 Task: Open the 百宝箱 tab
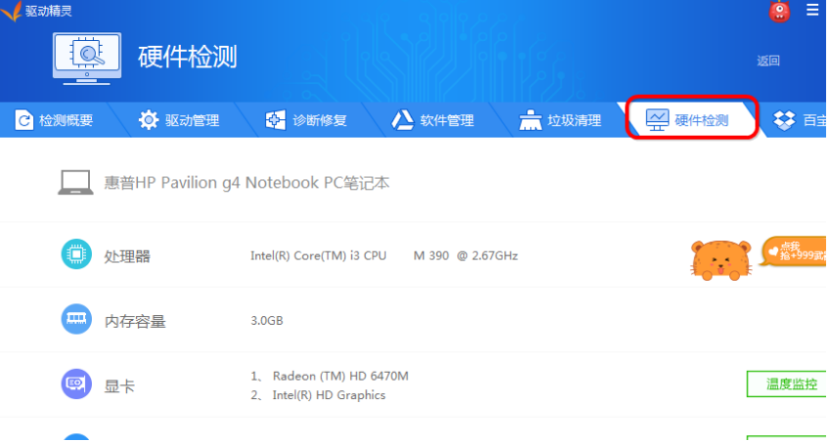[x=800, y=121]
